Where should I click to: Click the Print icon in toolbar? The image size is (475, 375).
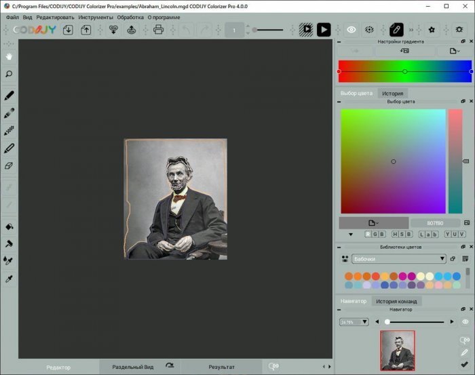coord(159,30)
